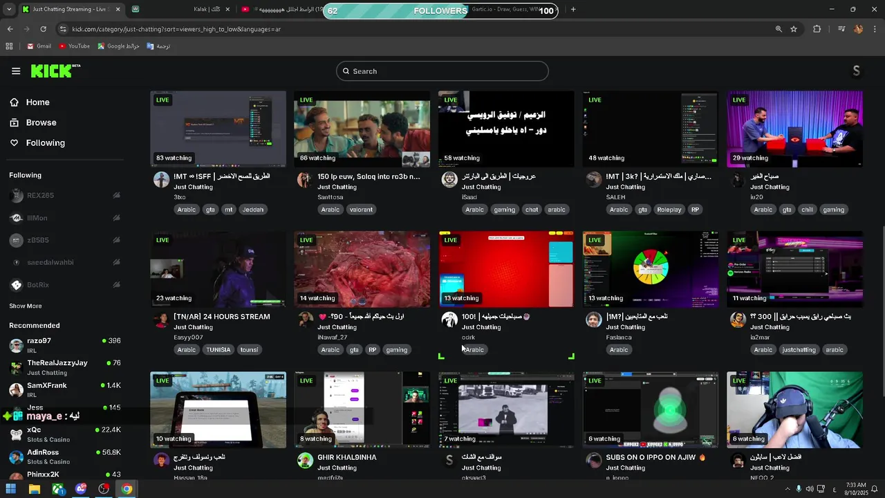Open stream thumbnail with 66 watching
Viewport: 885px width, 498px height.
[x=362, y=129]
